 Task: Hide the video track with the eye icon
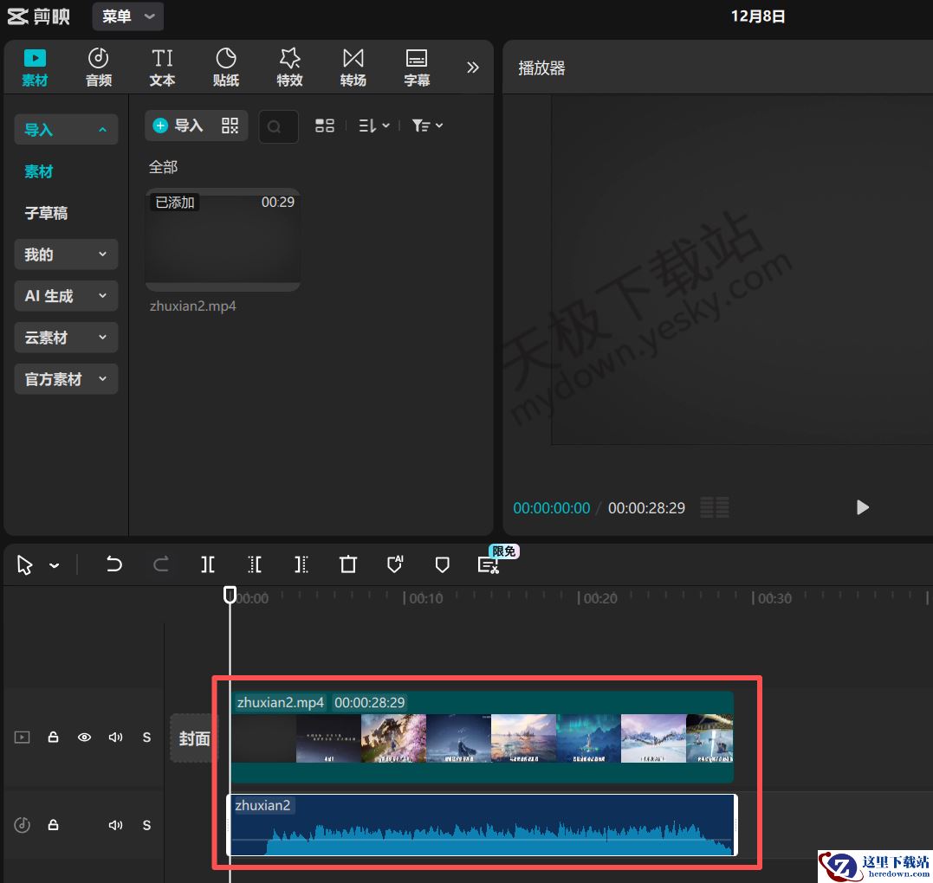[84, 738]
